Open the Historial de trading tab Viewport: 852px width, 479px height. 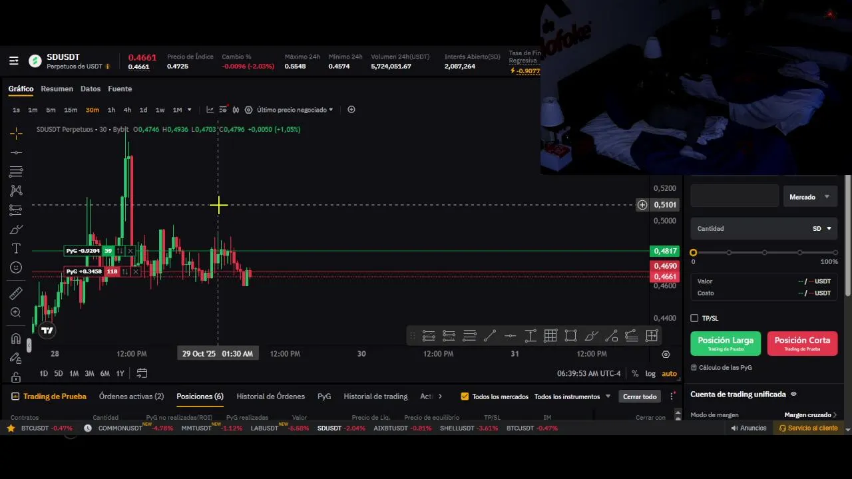tap(375, 397)
